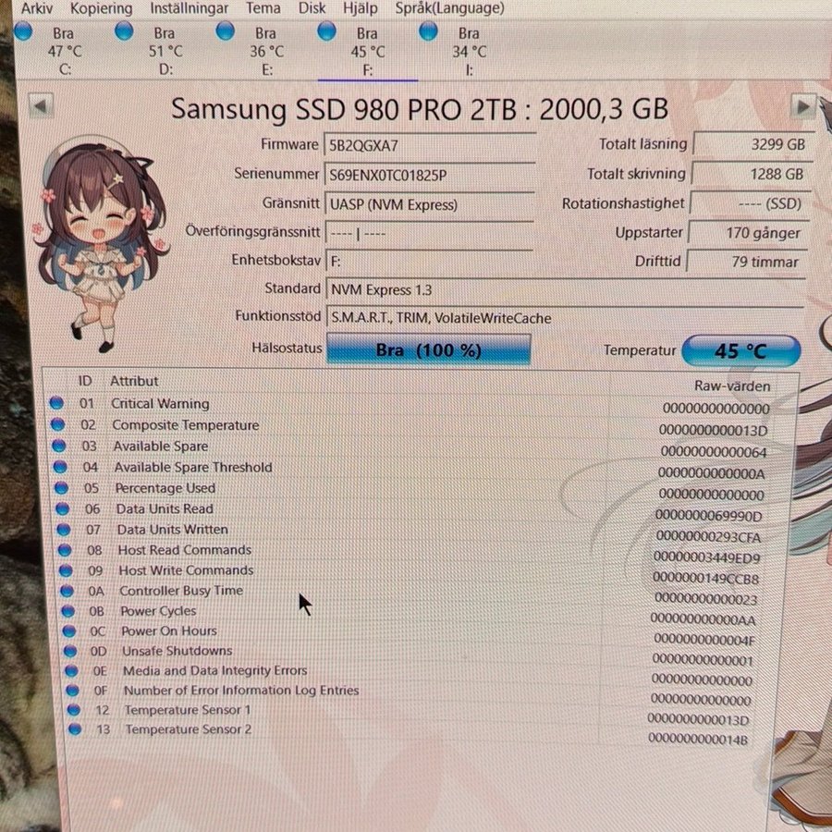Click the 45 °C temperature button

(740, 351)
